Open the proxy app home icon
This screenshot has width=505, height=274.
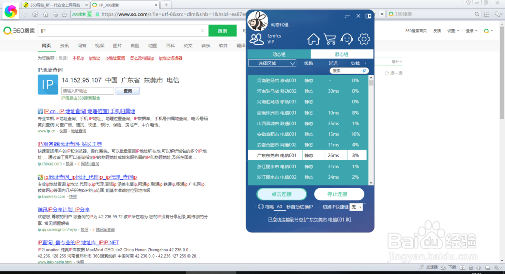click(x=313, y=39)
